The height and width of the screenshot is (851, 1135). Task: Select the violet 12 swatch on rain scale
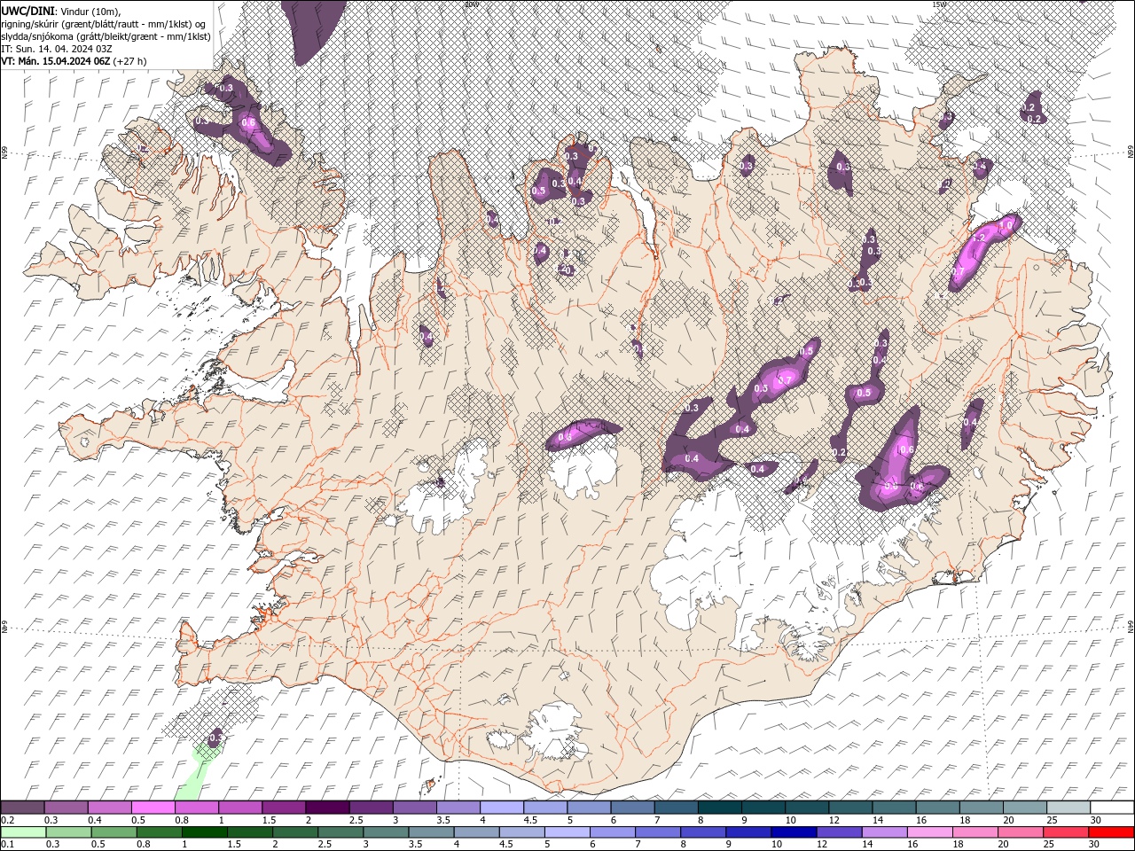click(839, 832)
